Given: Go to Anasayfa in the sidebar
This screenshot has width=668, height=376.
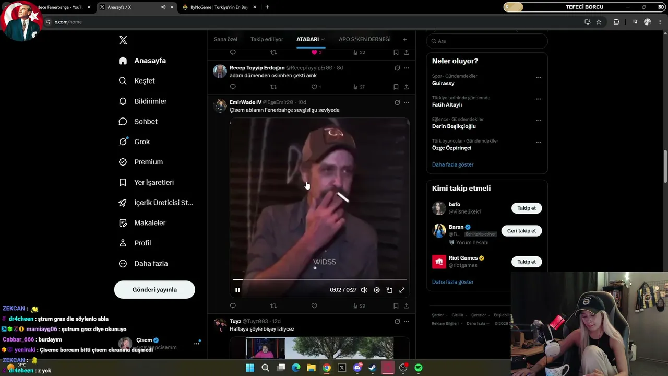Looking at the screenshot, I should pyautogui.click(x=142, y=61).
